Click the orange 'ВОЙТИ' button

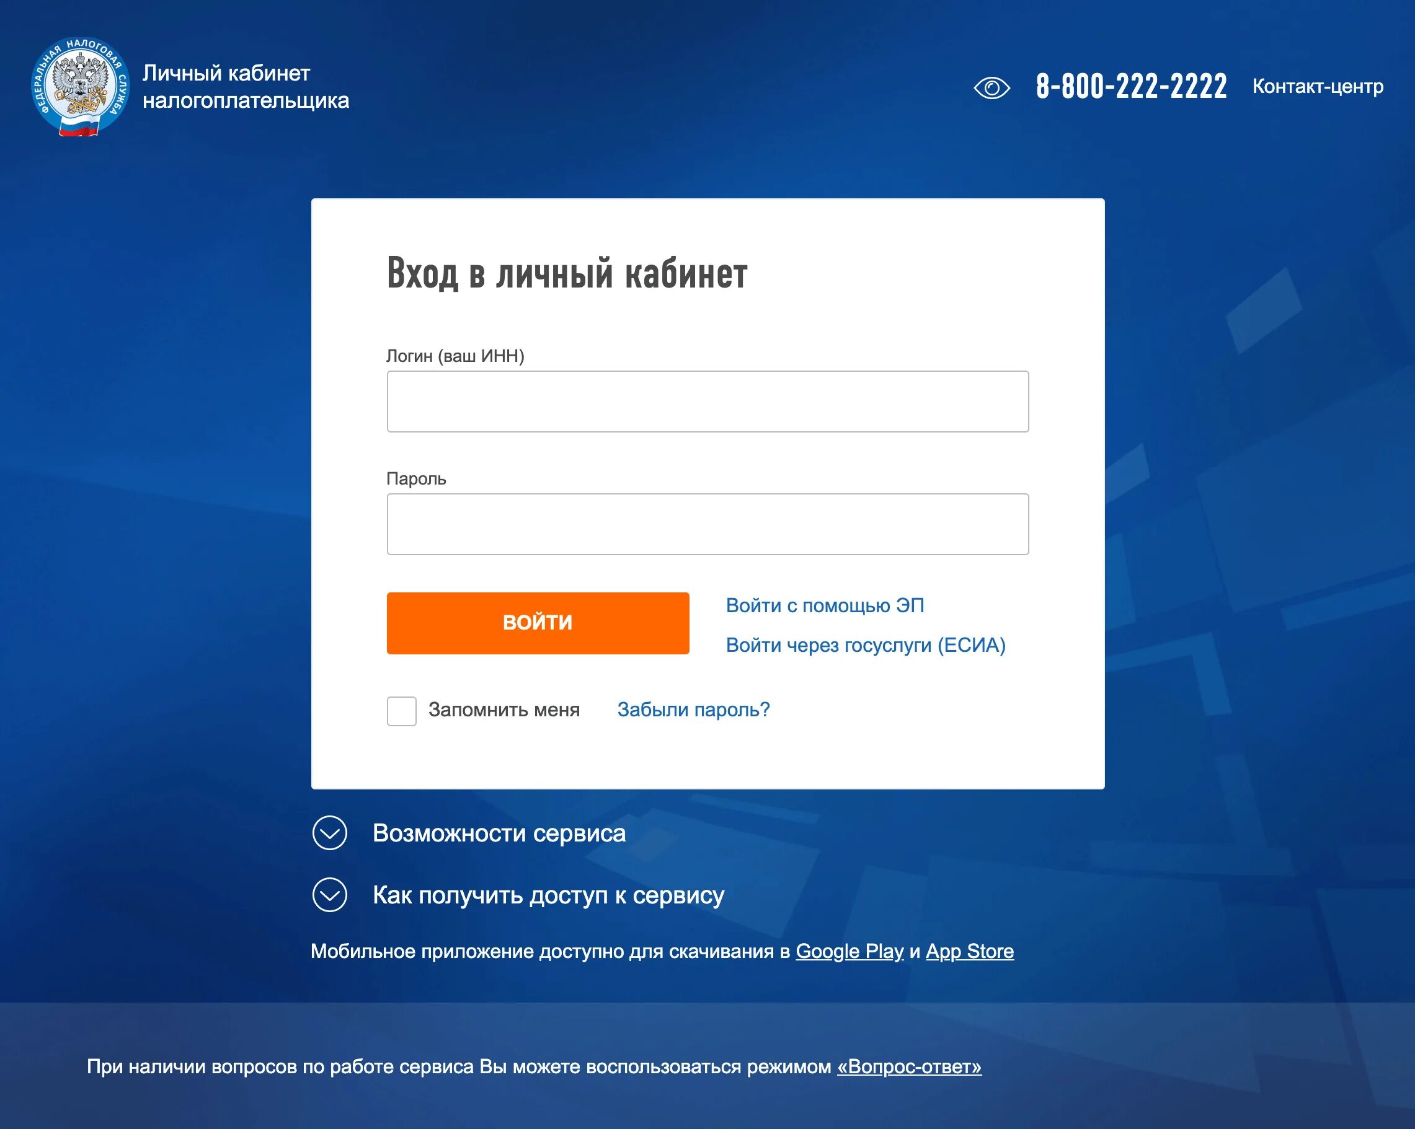(538, 622)
